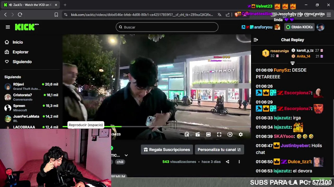Click the webcam overlay thumbnail
Viewport: 334px width, 187px height.
[x=56, y=158]
